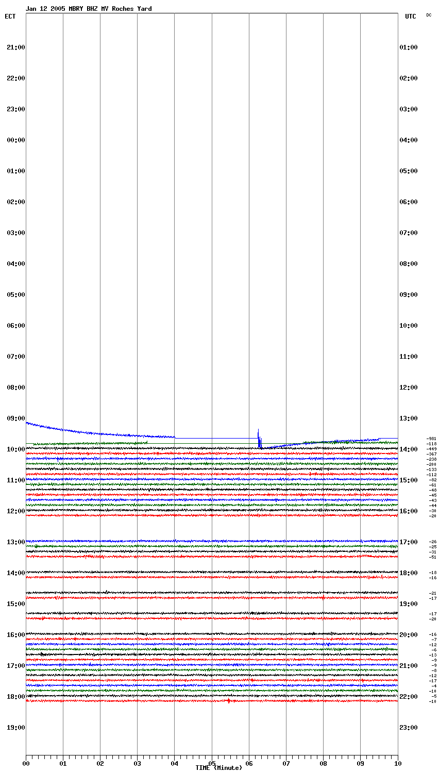Click the DC value -30
Screen dimensions: 439x773
click(432, 511)
